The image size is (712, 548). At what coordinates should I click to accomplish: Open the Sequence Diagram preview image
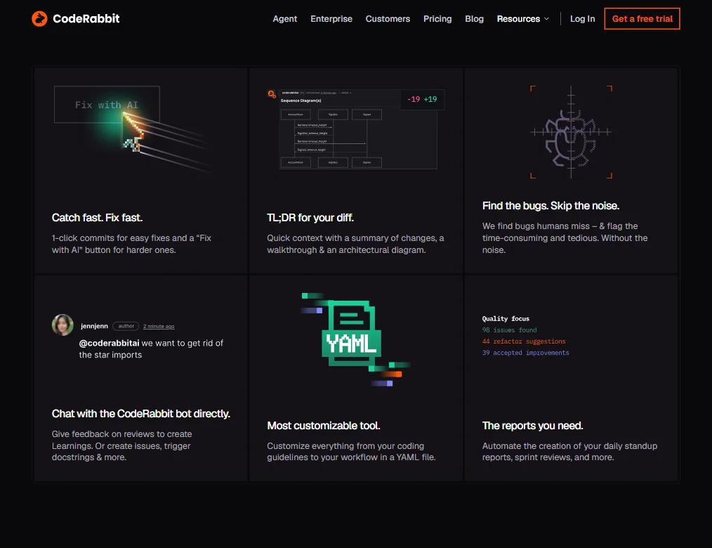pyautogui.click(x=358, y=129)
